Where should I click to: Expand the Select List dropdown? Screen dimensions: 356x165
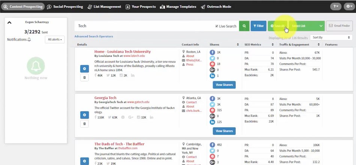307,26
